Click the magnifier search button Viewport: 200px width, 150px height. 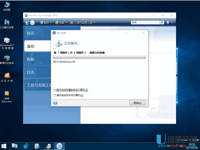point(162,22)
